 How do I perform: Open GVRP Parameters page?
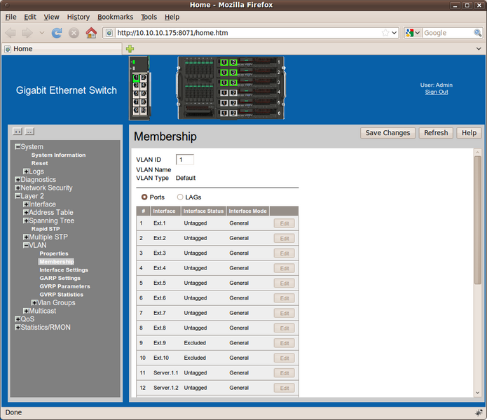64,286
